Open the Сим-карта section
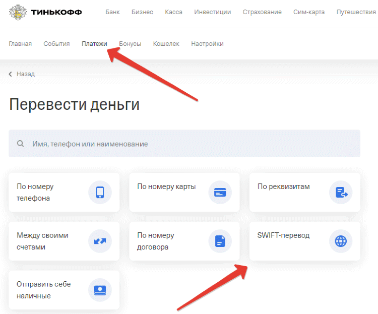The image size is (378, 314). (x=309, y=12)
